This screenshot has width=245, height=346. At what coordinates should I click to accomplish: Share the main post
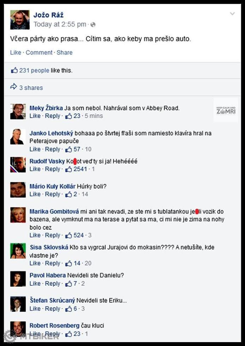click(64, 52)
